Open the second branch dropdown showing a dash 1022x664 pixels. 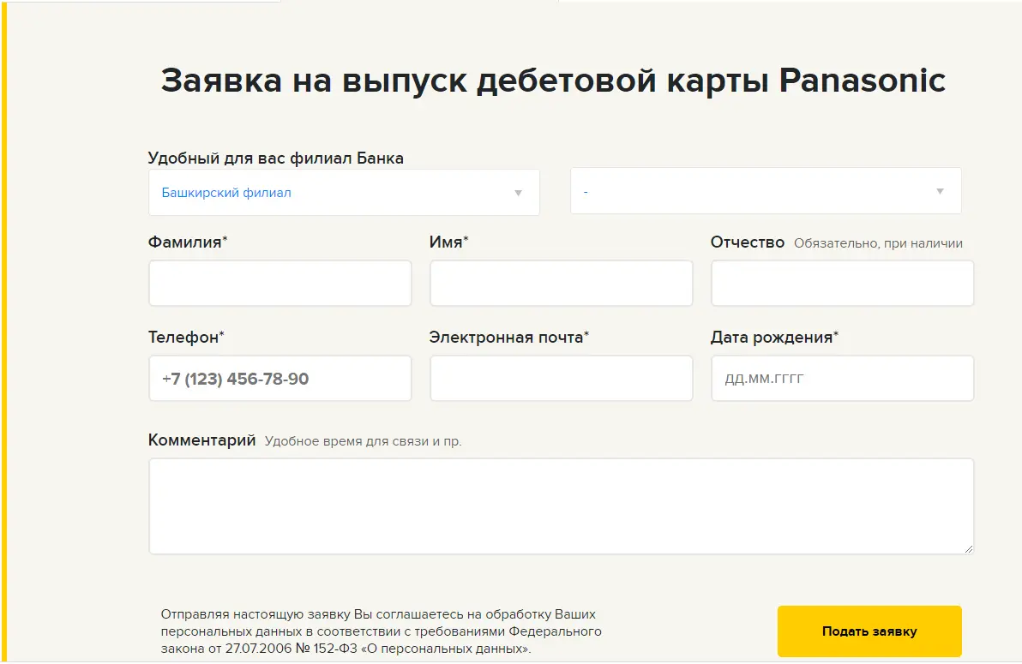click(x=766, y=191)
